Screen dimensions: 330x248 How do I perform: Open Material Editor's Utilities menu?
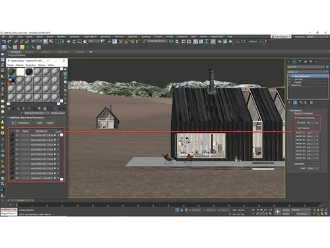tap(51, 65)
